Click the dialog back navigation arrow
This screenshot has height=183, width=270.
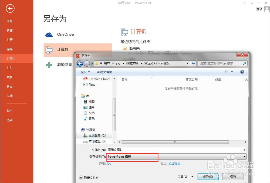80,63
